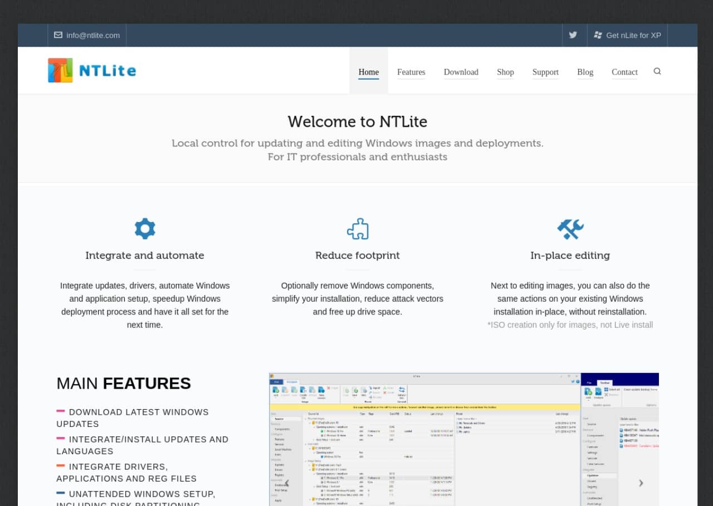Click the info@ntlite.com email link
Viewport: 713px width, 506px height.
93,35
